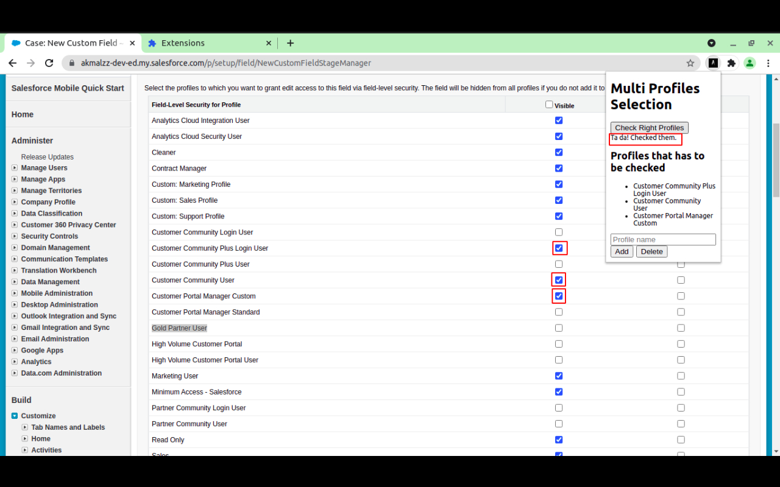Click the browser forward arrow
Viewport: 780px width, 487px height.
point(31,63)
